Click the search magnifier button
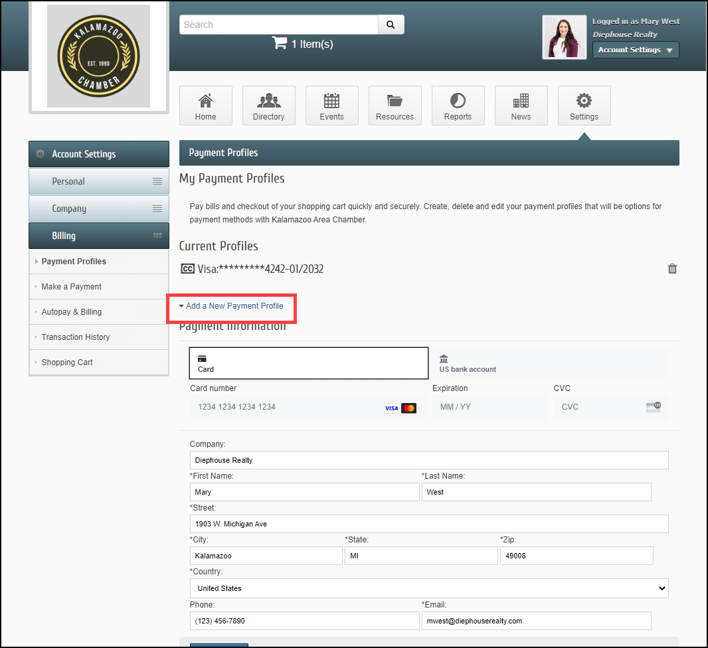Screen dimensions: 708x648 (x=391, y=25)
